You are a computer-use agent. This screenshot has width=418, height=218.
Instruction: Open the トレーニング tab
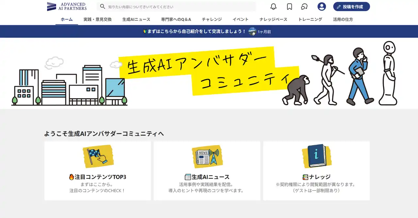pyautogui.click(x=310, y=19)
